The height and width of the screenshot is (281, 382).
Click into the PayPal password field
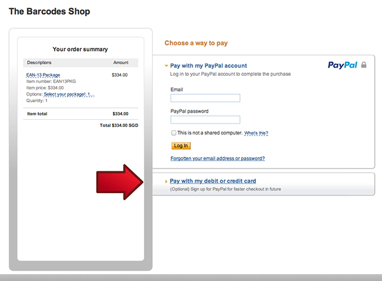(205, 120)
